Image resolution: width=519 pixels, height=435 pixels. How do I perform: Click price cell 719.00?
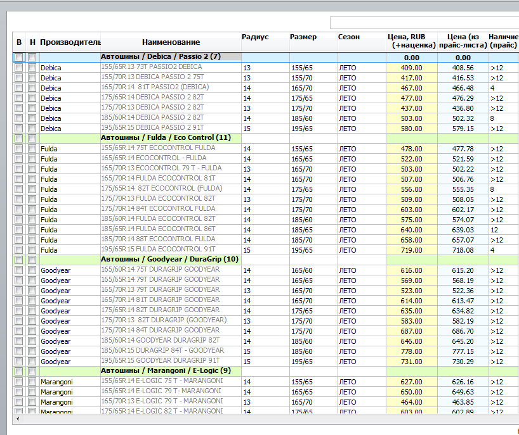[x=411, y=250]
